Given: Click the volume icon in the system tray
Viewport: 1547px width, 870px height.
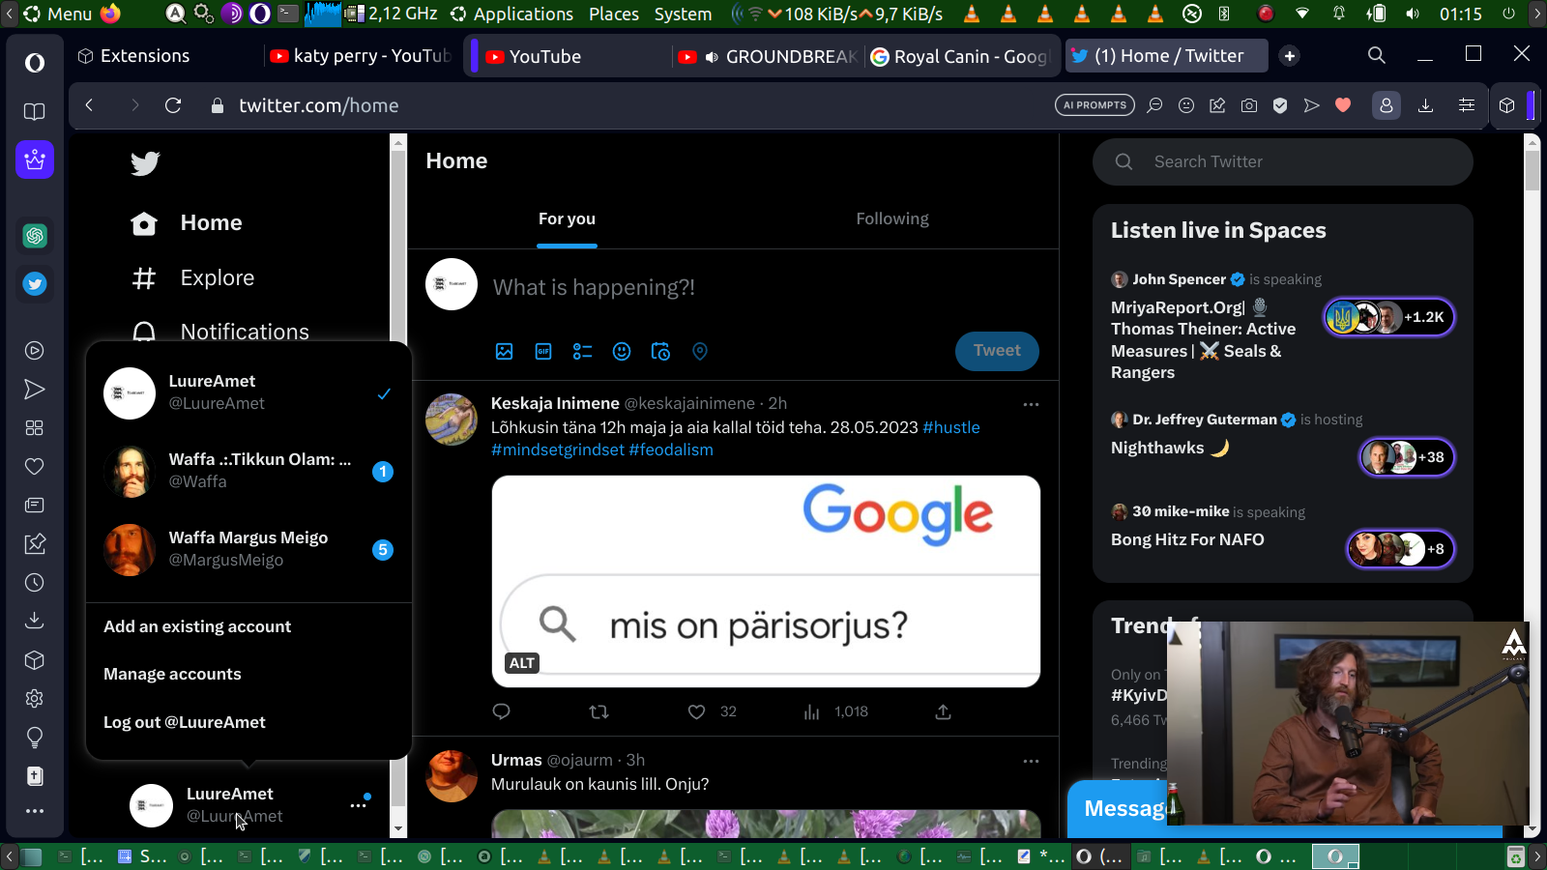Looking at the screenshot, I should click(x=1413, y=14).
